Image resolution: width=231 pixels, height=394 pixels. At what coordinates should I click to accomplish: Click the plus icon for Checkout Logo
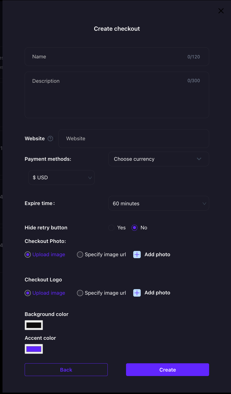[137, 293]
